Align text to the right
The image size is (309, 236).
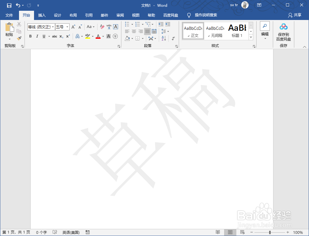pos(140,31)
